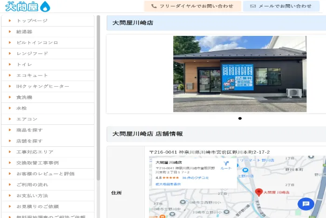Screen dimensions: 326x218
Task: Open the ビルトインコンロ category
Action: click(37, 42)
